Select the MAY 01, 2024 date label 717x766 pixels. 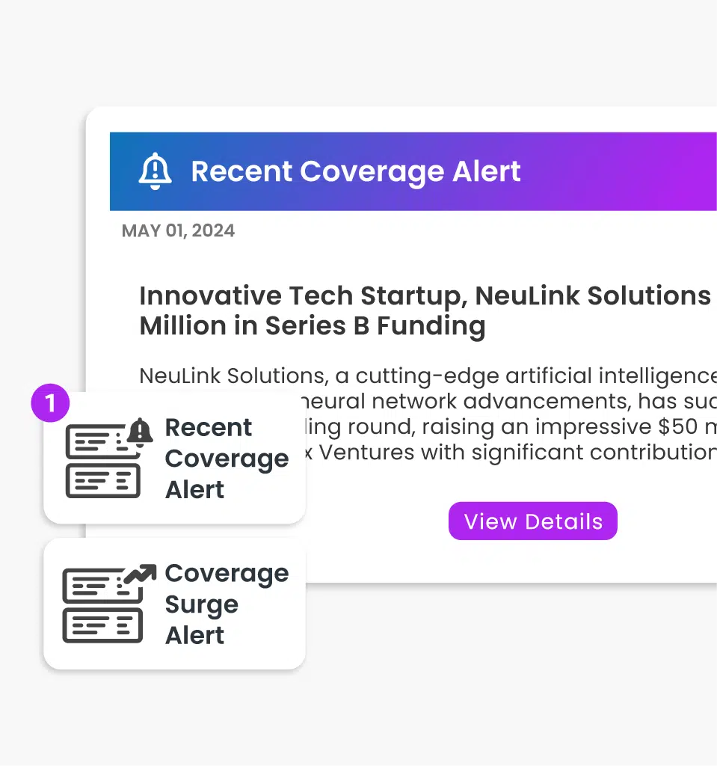(x=178, y=230)
